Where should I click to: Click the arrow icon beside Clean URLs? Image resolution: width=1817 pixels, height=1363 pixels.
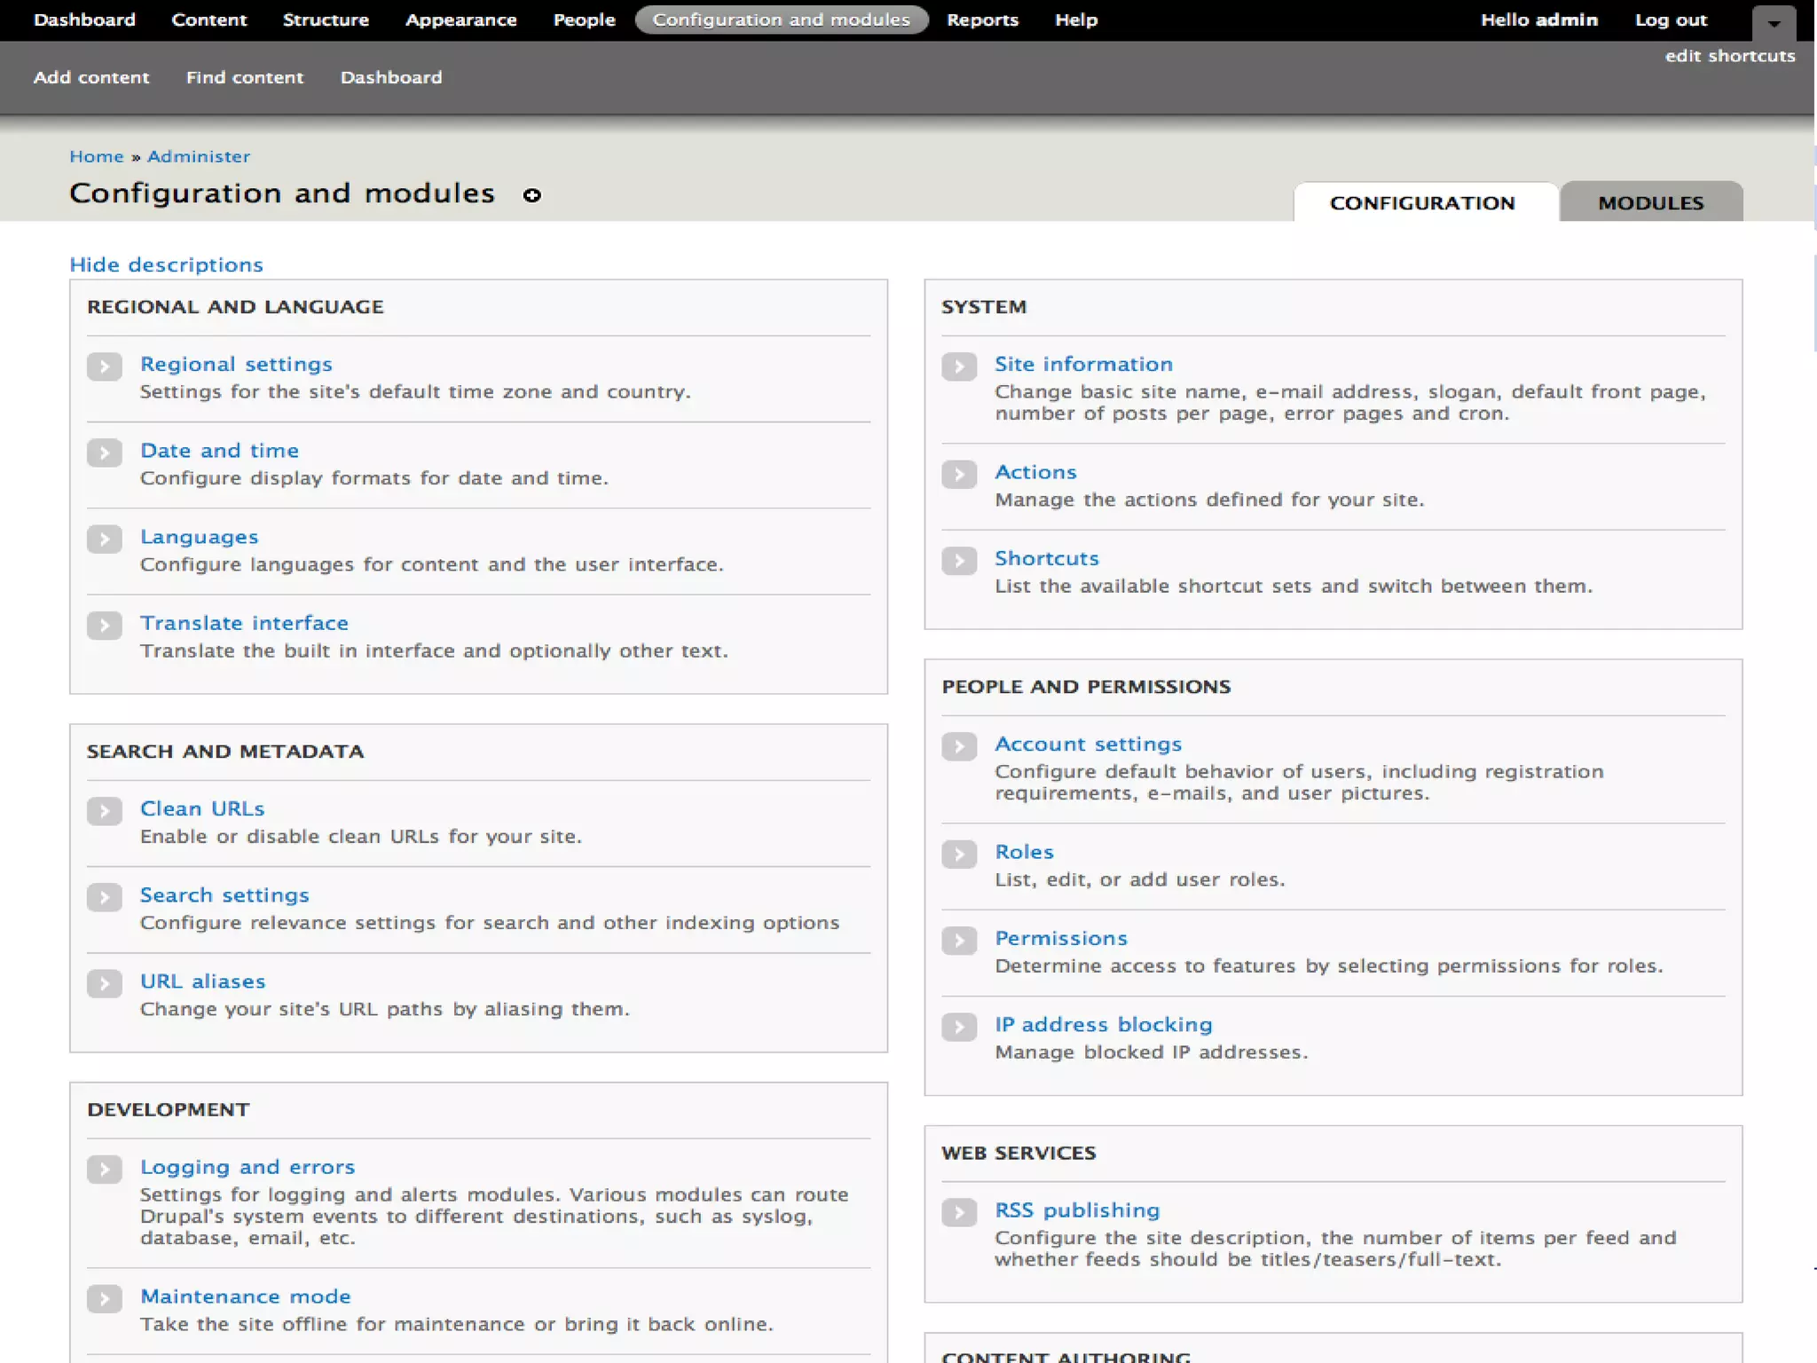tap(104, 811)
